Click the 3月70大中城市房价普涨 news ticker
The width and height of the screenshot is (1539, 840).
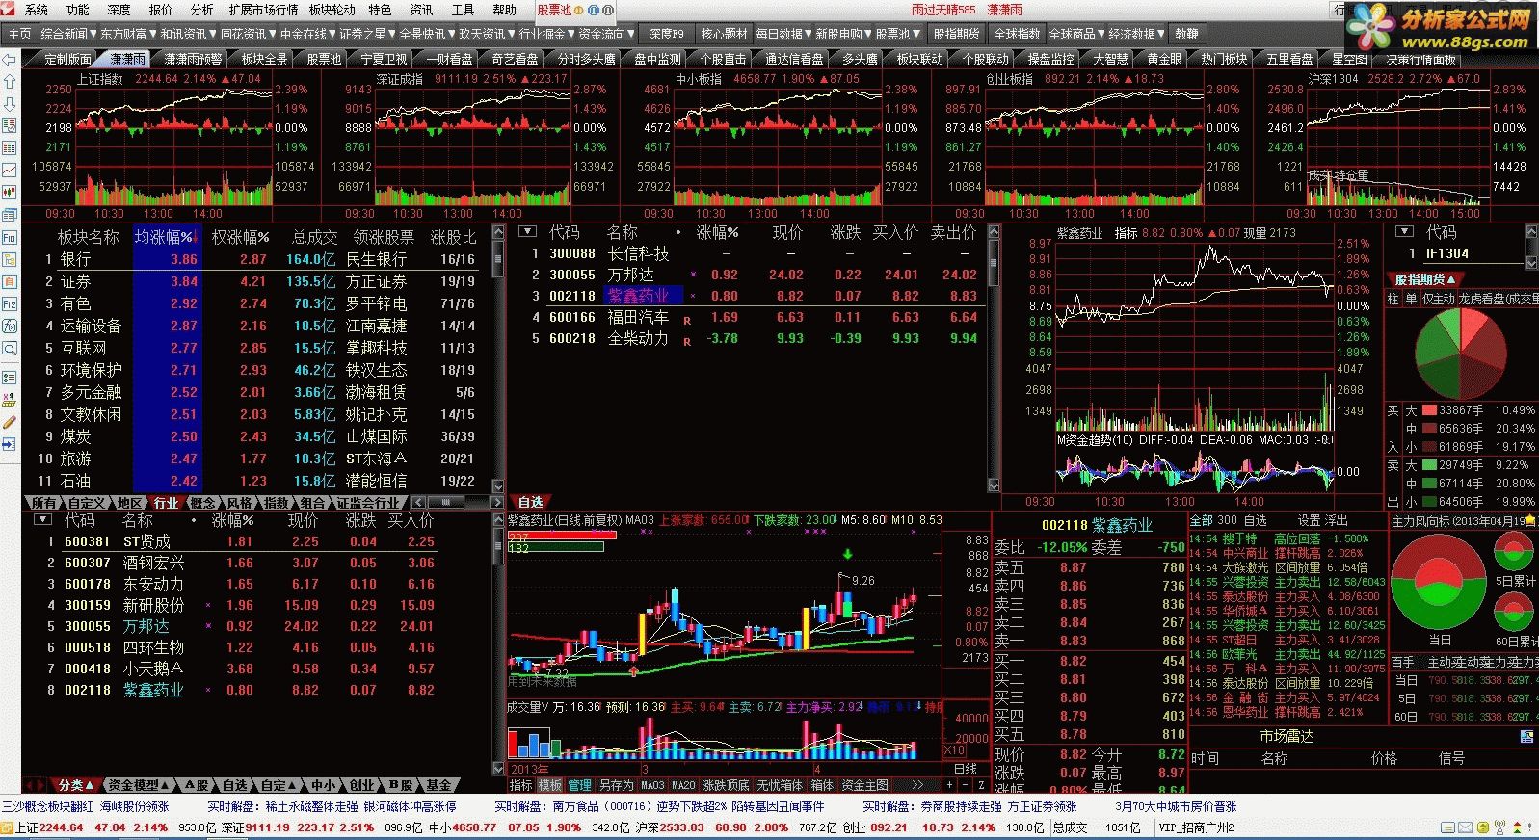(1176, 806)
